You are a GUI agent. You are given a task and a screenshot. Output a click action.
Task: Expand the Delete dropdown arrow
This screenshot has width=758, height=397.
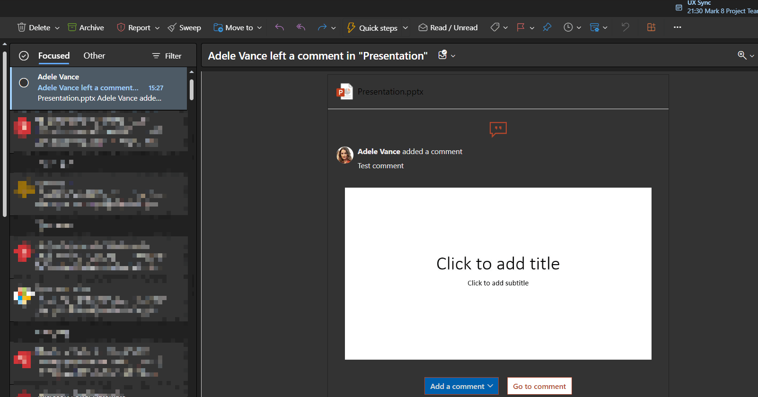coord(57,28)
